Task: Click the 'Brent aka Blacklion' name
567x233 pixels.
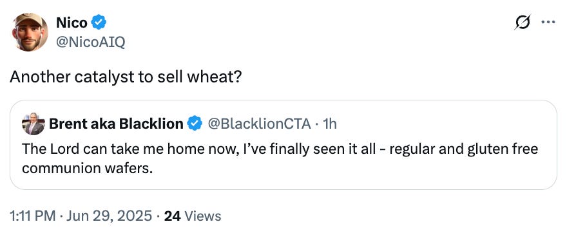Action: (x=116, y=124)
